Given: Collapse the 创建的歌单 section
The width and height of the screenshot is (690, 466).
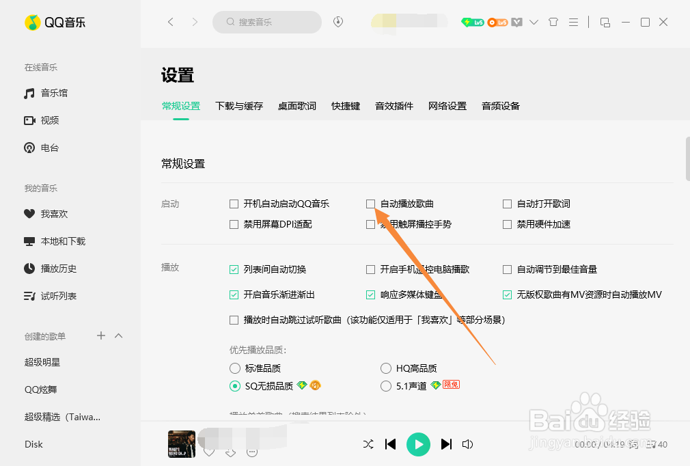Looking at the screenshot, I should (x=118, y=336).
